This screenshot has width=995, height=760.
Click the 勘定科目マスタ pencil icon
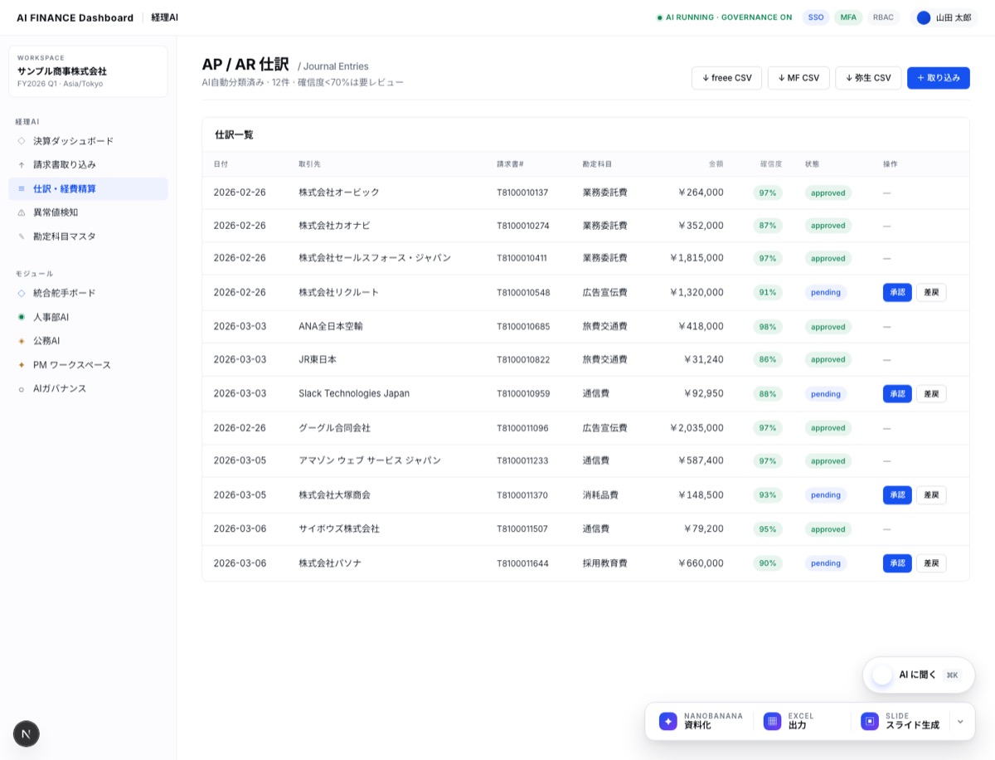[22, 236]
